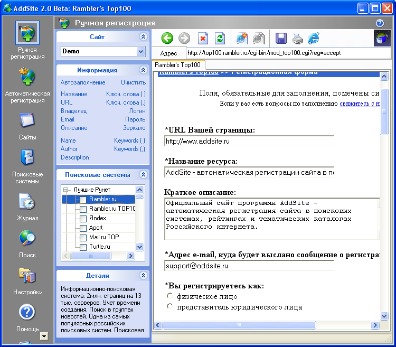Screen dimensions: 396x347
Task: Click the colored autofill form page icon
Action: point(242,39)
